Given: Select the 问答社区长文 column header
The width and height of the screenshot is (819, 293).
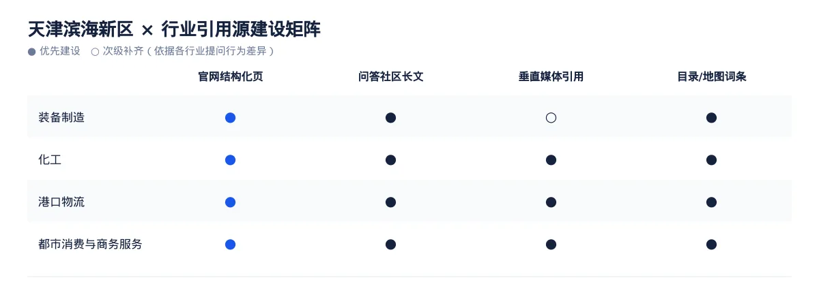Looking at the screenshot, I should tap(390, 76).
